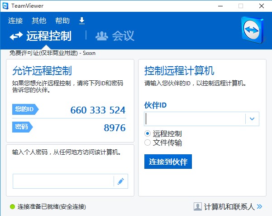Click the 允许远程控制 heading
Screen dimensions: 272x216
pyautogui.click(x=42, y=71)
